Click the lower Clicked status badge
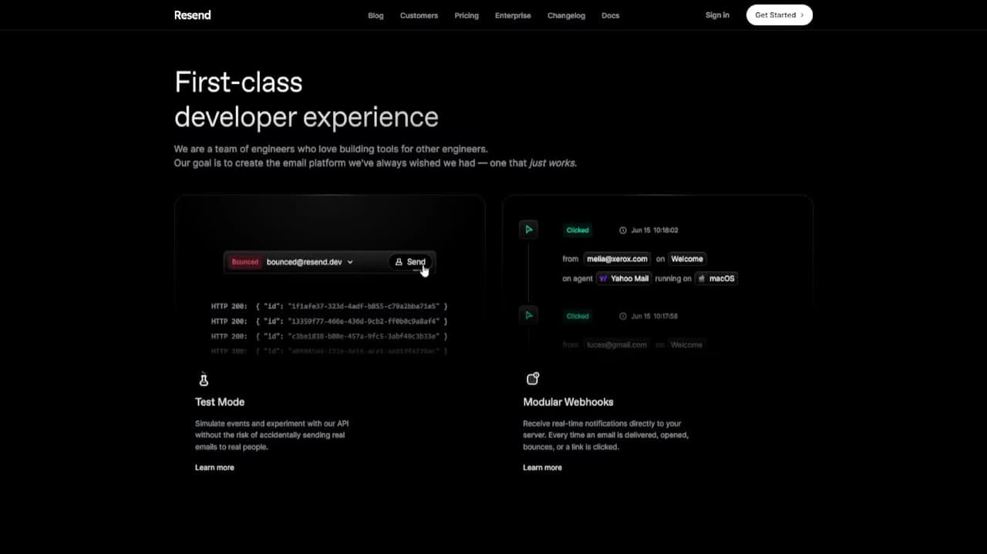 (578, 316)
